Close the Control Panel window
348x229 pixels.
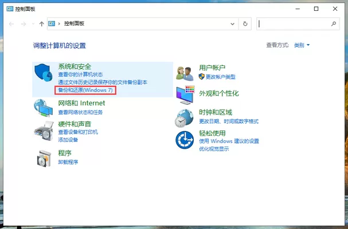pyautogui.click(x=335, y=9)
